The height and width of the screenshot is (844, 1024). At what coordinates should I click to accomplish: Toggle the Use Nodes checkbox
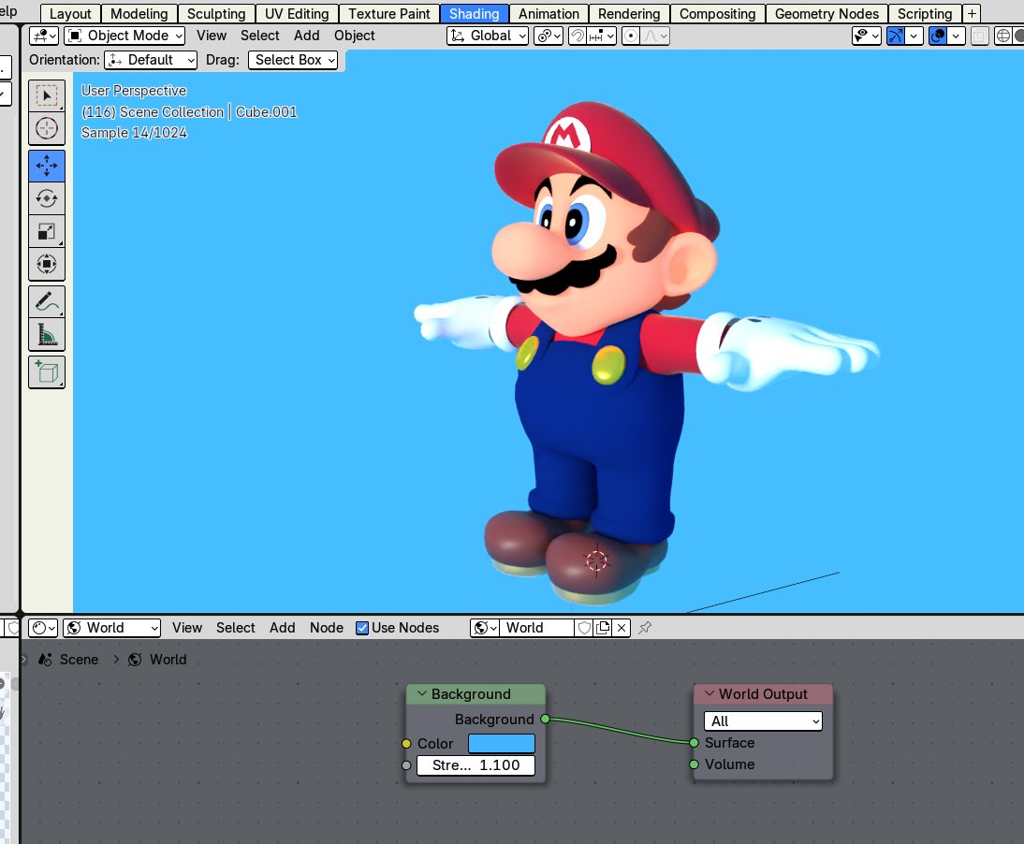click(x=361, y=628)
